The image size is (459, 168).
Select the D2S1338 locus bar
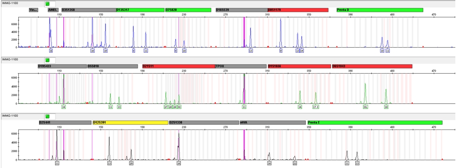[204, 123]
